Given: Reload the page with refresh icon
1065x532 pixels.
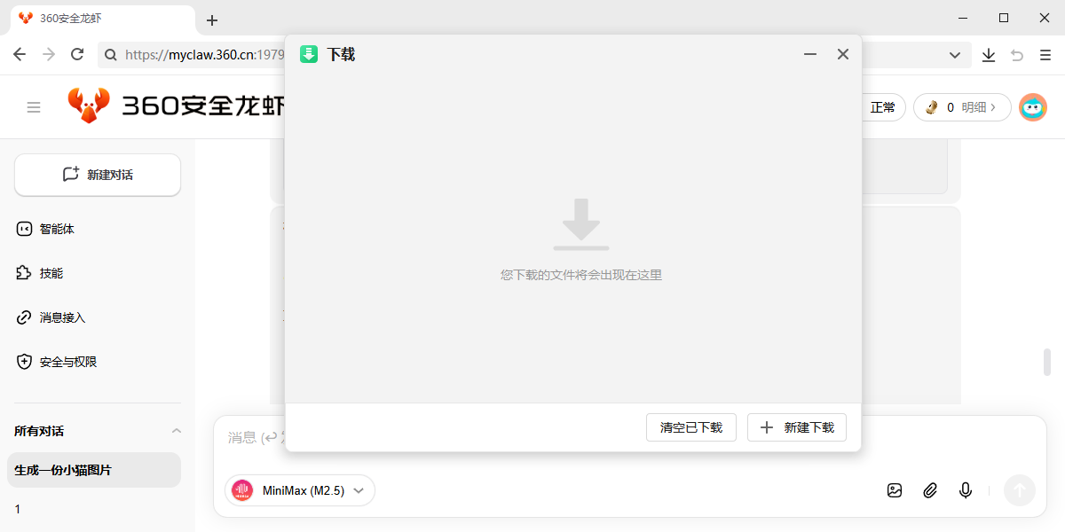Looking at the screenshot, I should pos(77,55).
